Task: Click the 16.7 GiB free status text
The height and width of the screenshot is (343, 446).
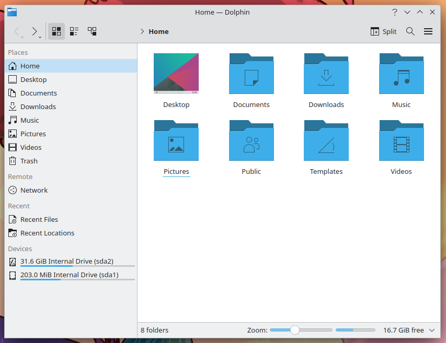Action: pos(403,330)
